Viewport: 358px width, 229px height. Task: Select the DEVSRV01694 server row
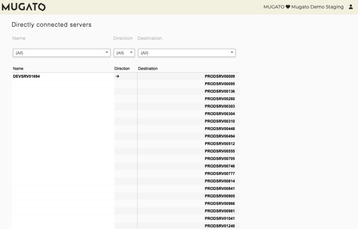[27, 76]
